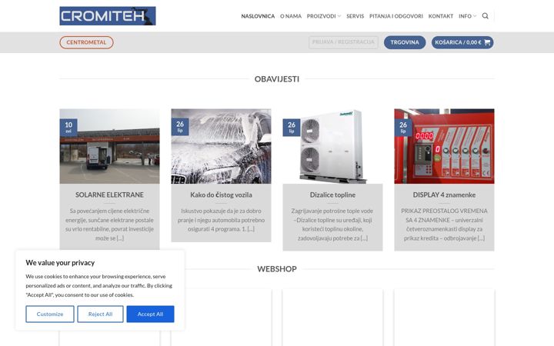
Task: Open Dizalice topline article title
Action: [x=332, y=195]
